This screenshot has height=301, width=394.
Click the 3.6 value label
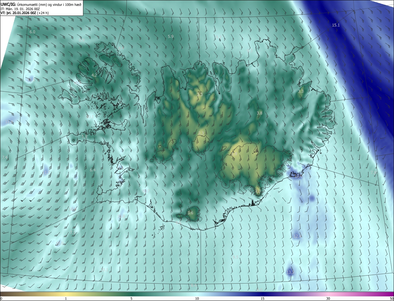point(190,213)
